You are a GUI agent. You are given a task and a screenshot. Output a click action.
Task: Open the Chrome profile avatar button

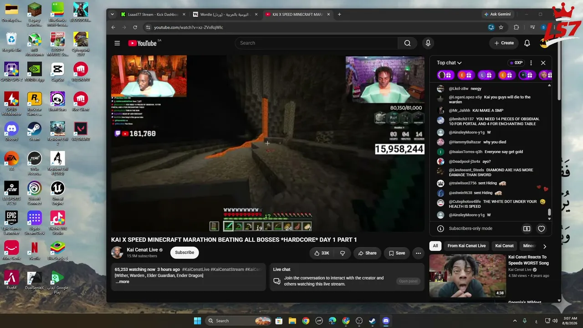(543, 27)
